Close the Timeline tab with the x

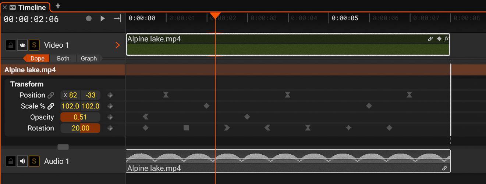click(5, 7)
